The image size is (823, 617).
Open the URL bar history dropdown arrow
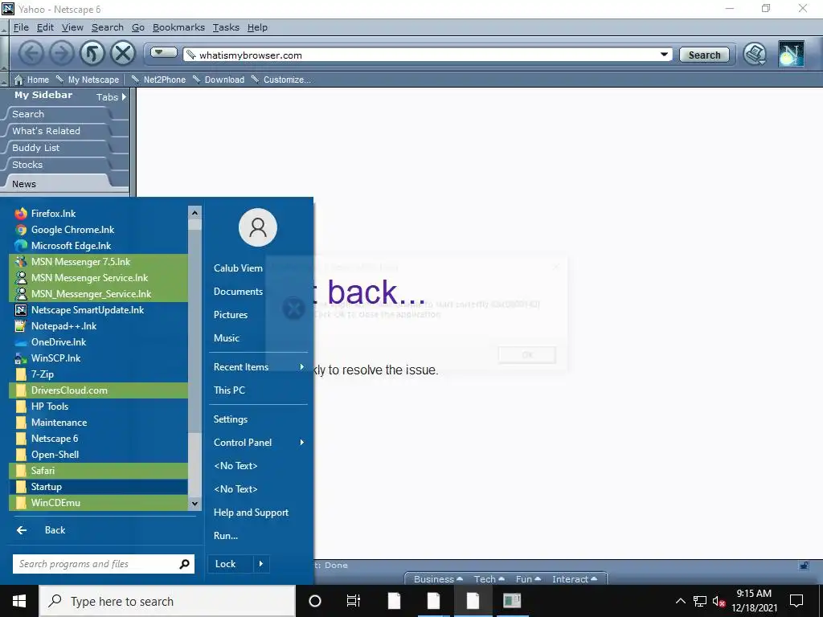pos(664,55)
